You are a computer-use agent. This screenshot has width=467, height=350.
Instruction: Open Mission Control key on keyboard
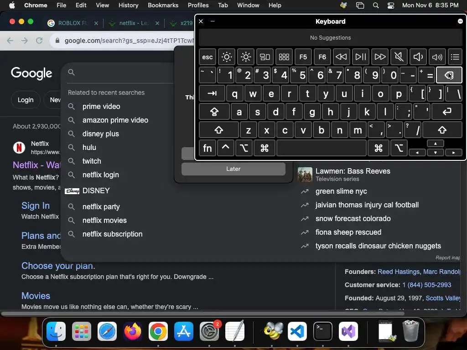click(x=265, y=57)
